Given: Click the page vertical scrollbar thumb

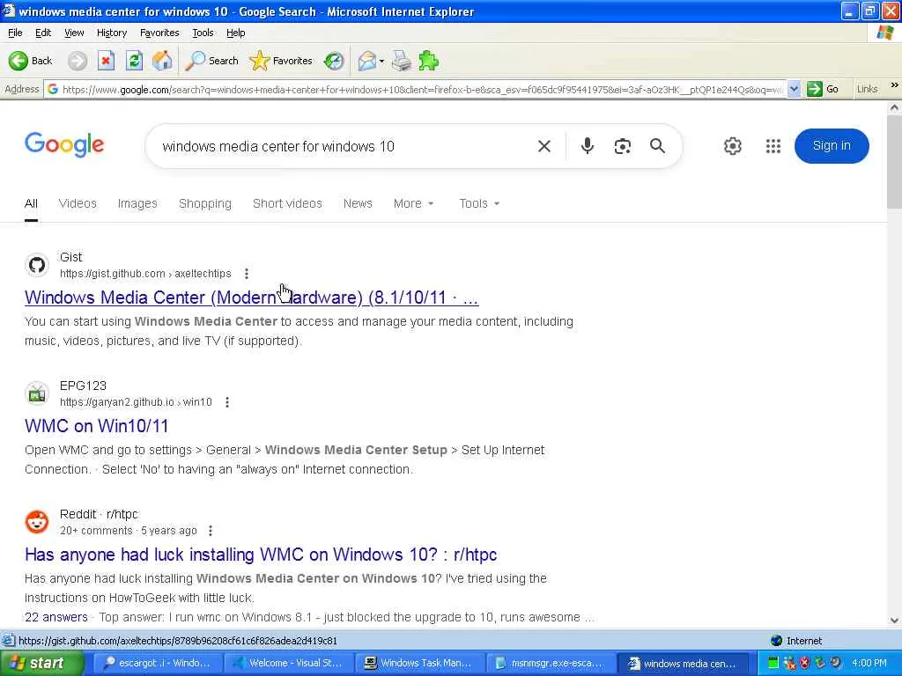Looking at the screenshot, I should pyautogui.click(x=894, y=163).
